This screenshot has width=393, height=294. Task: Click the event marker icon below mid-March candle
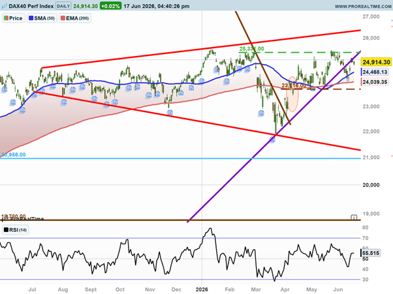coord(261,113)
